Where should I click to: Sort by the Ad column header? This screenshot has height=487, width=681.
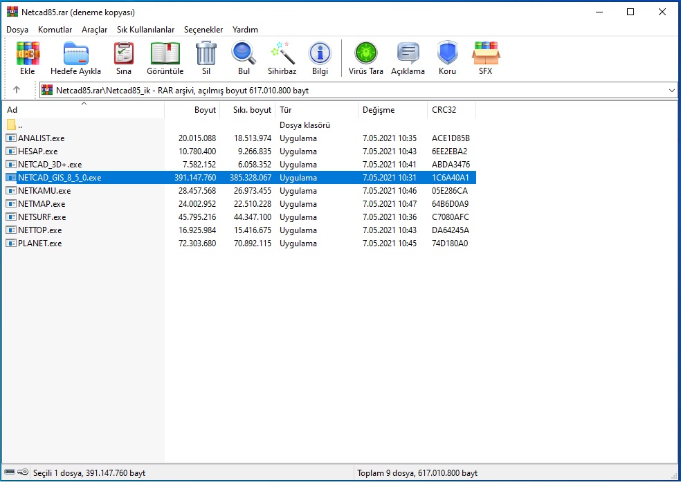point(12,110)
